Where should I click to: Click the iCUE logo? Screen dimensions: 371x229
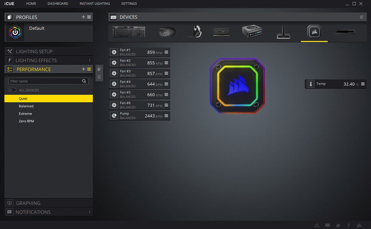coord(9,3)
